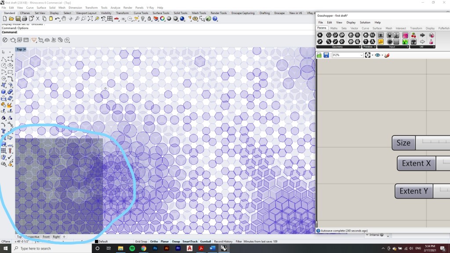Toggle Osnap in the status bar
450x253 pixels.
176,242
